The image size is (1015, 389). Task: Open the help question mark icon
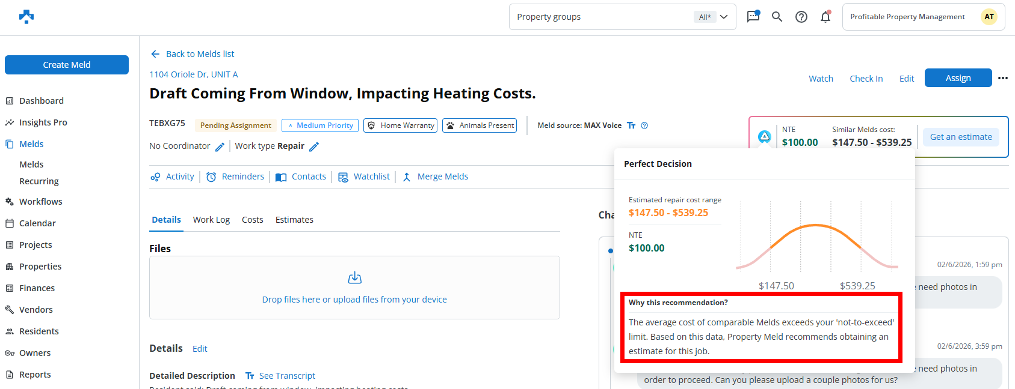point(801,17)
